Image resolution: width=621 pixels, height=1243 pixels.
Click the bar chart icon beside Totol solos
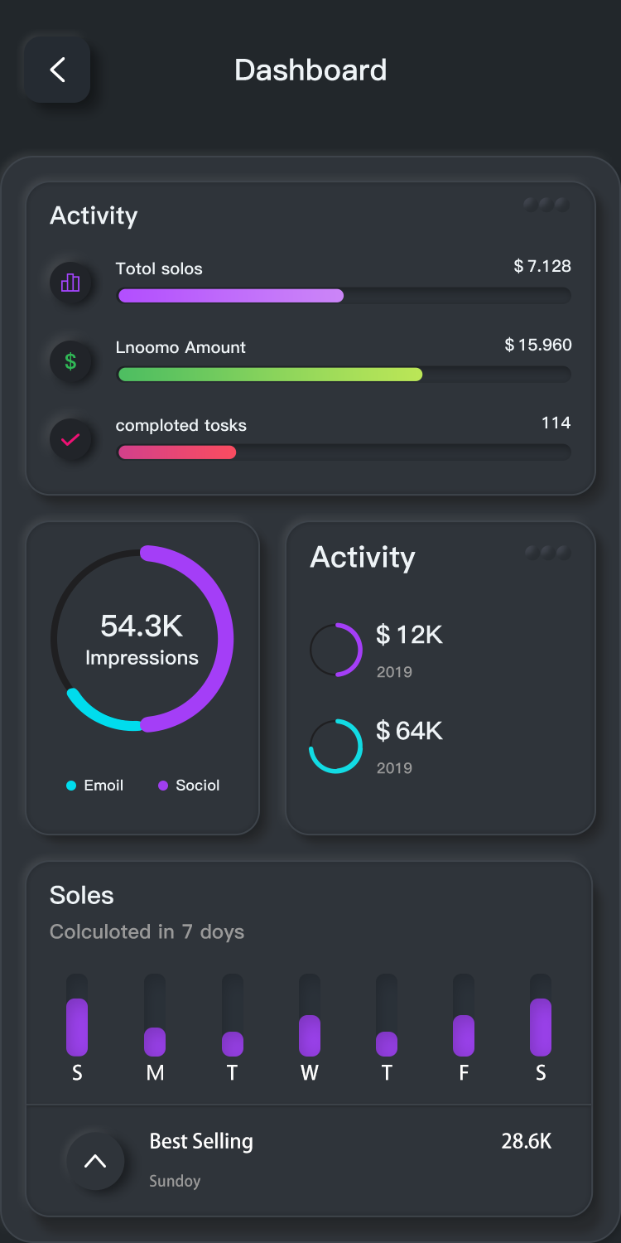[70, 283]
